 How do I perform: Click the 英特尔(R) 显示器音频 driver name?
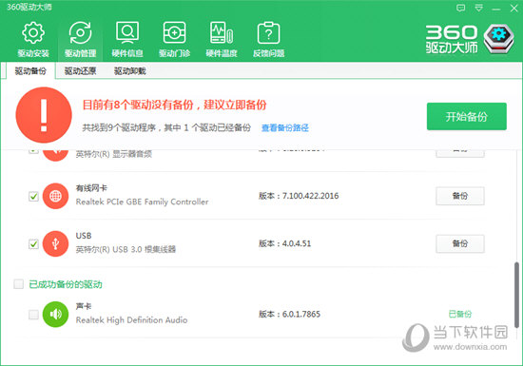(114, 154)
